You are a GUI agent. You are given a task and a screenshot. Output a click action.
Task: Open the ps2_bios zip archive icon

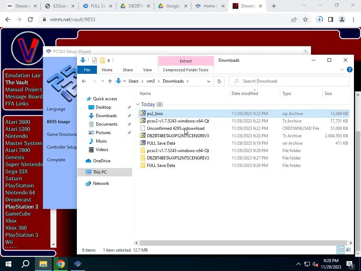point(143,113)
